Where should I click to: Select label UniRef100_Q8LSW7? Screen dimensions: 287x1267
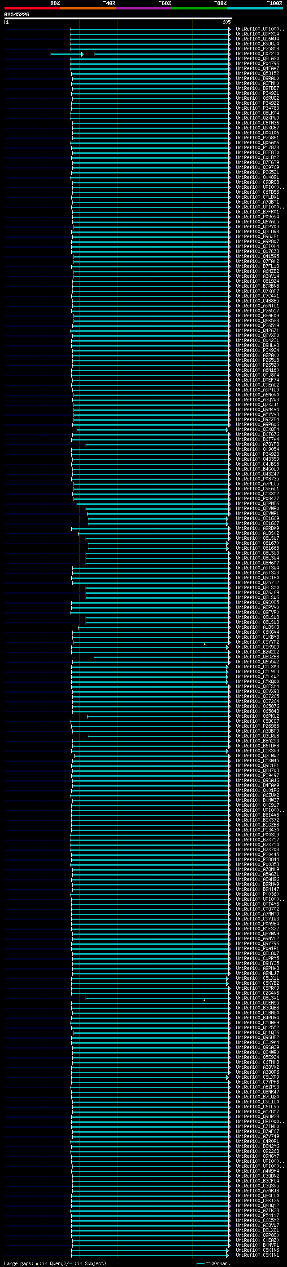click(257, 538)
